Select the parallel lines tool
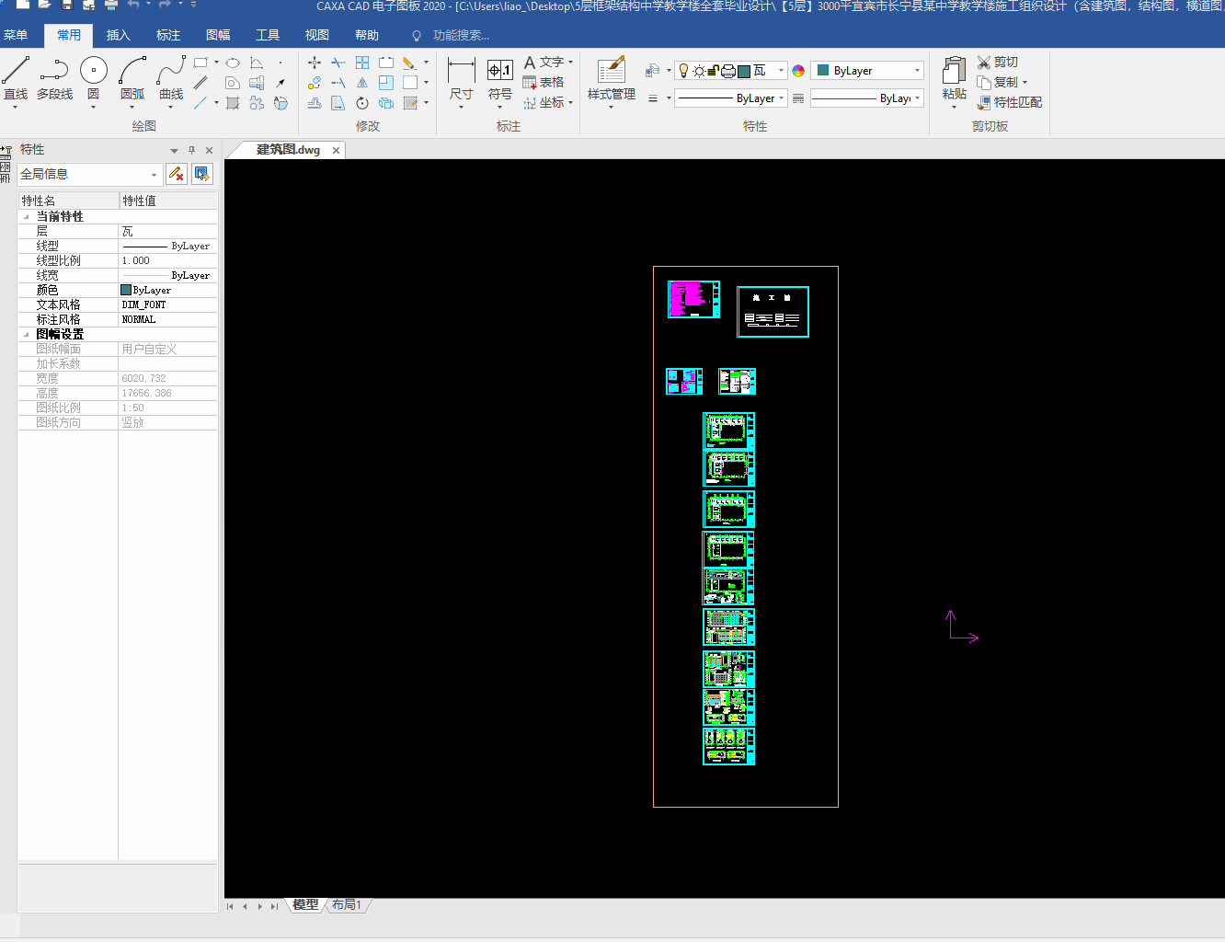 tap(200, 83)
